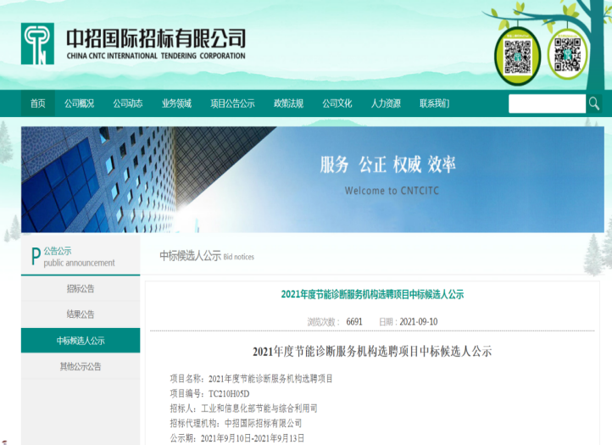Click the green P announcement icon

35,256
